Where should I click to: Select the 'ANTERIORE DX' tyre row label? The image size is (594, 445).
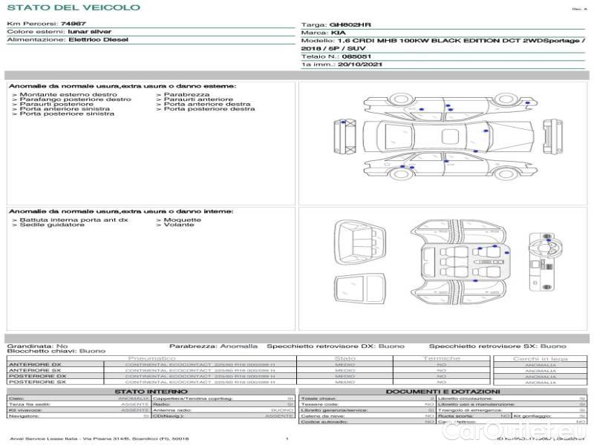(35, 365)
